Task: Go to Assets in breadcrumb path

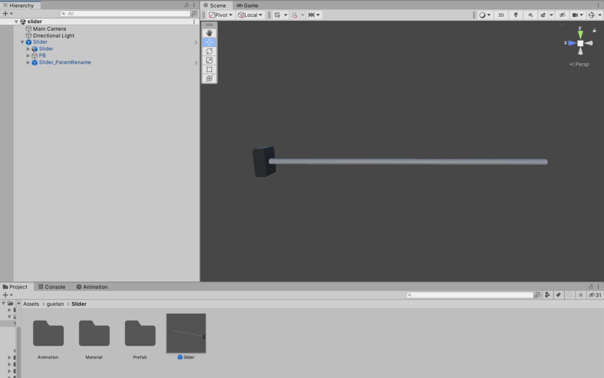Action: (31, 304)
